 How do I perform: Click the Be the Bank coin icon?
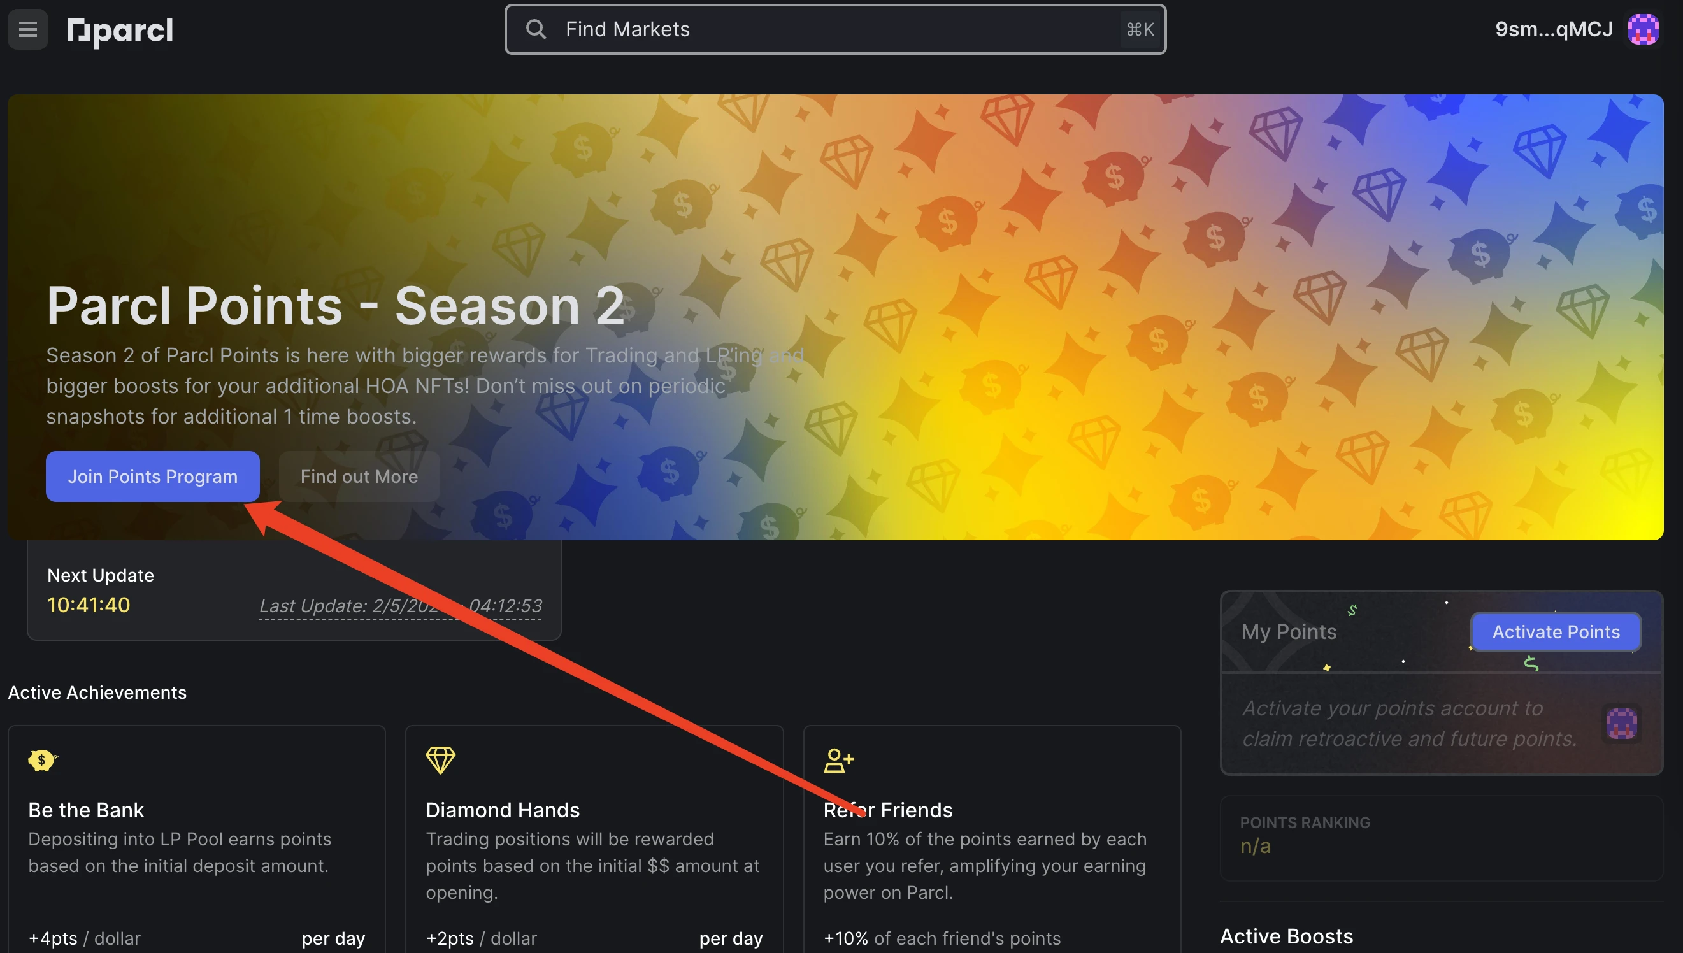(x=41, y=760)
